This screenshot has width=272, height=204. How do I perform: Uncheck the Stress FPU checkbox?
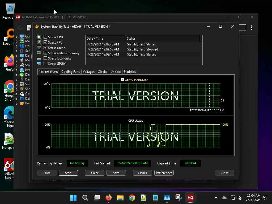click(45, 42)
